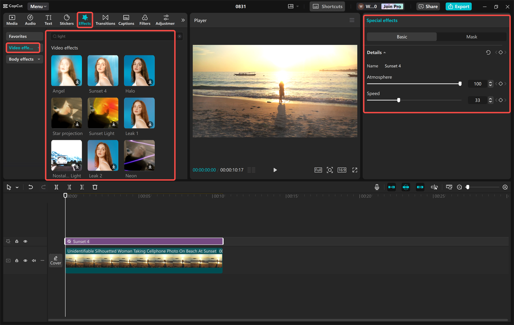Collapse the Details section
The height and width of the screenshot is (325, 514).
click(x=384, y=52)
